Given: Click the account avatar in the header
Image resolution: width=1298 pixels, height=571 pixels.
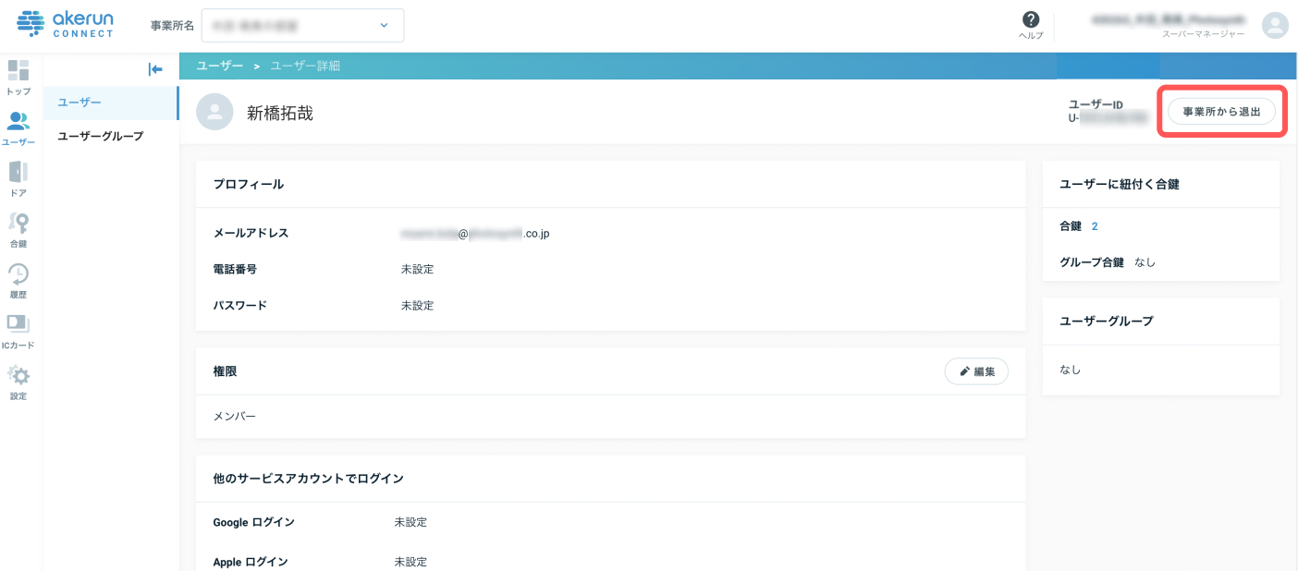Looking at the screenshot, I should (x=1275, y=25).
